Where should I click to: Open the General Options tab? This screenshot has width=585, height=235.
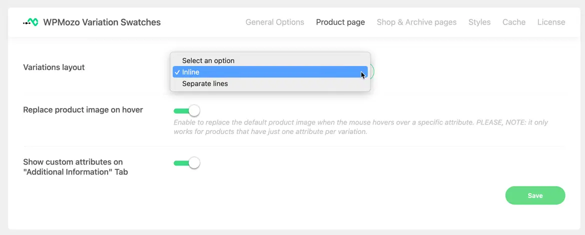(275, 22)
